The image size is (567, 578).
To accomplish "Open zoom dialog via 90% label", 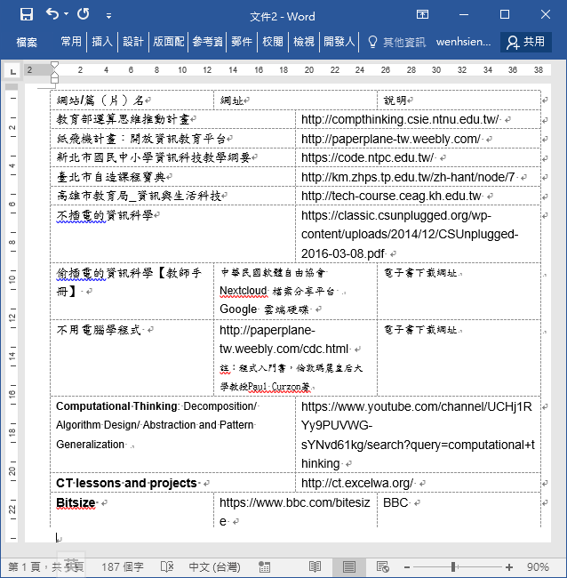I will coord(538,567).
